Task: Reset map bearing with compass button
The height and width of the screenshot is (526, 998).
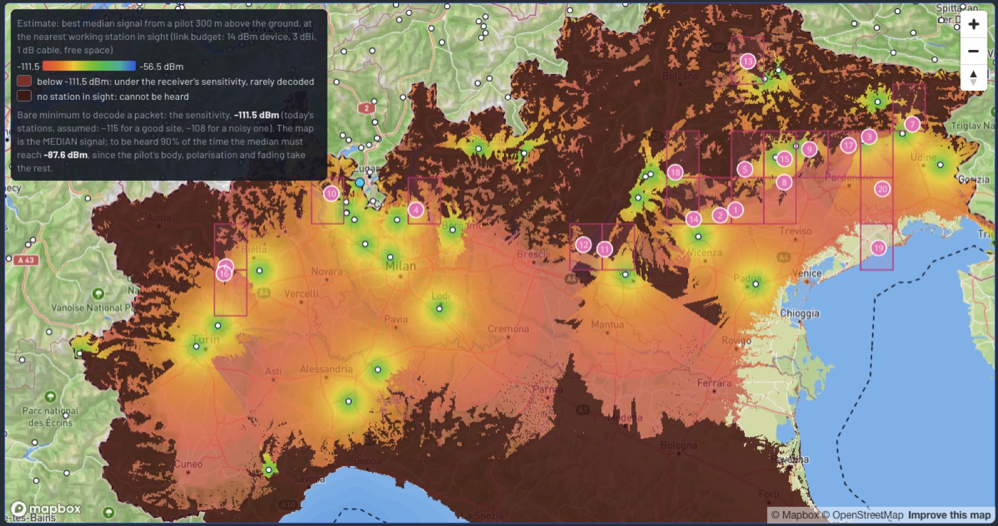Action: (x=973, y=78)
